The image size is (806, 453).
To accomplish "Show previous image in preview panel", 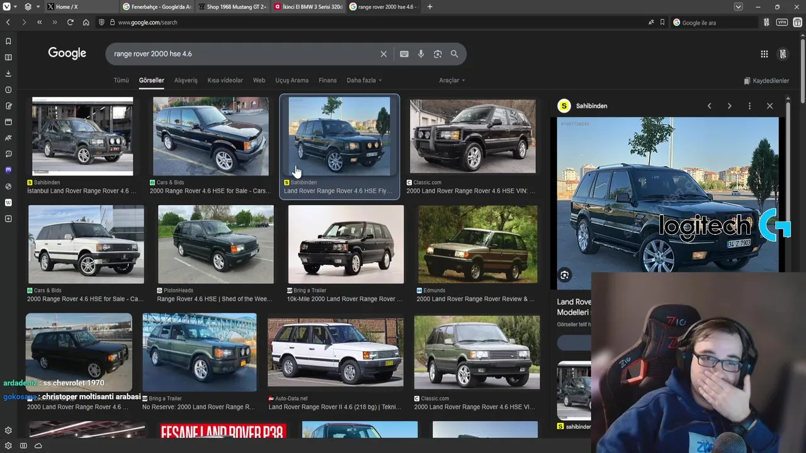I will click(x=709, y=106).
